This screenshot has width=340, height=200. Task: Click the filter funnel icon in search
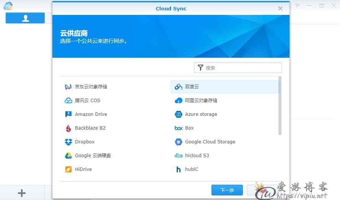(x=200, y=68)
